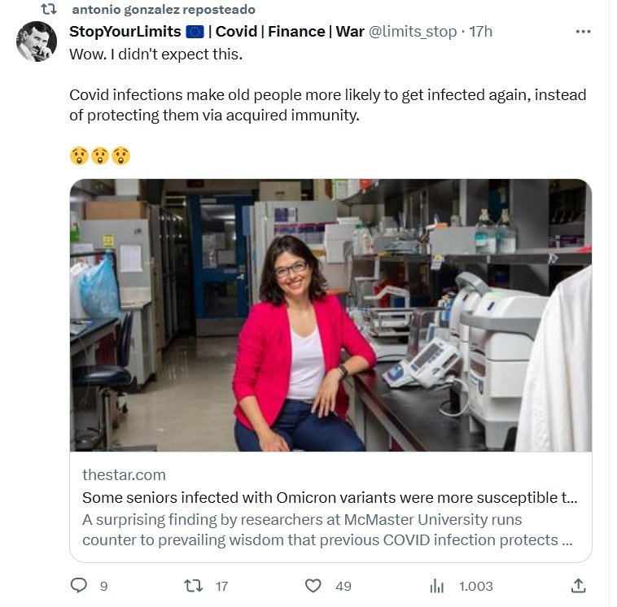
Task: Open "antonio gonzalez reposteado" profile link
Action: (163, 10)
